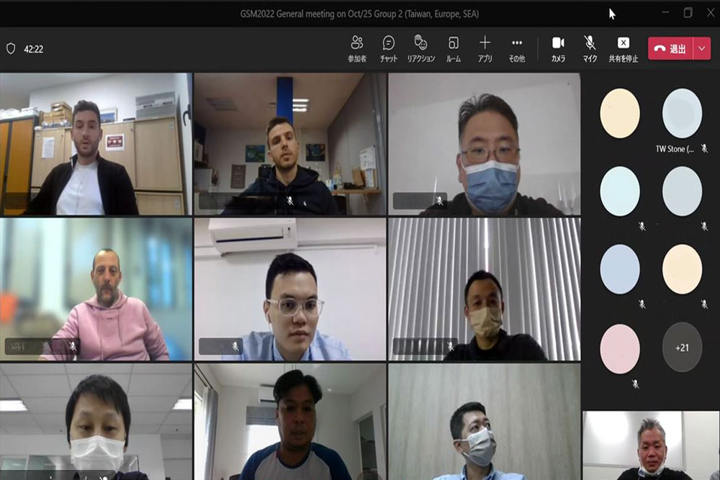Click the shield icon beside the timer
Image resolution: width=720 pixels, height=480 pixels.
click(11, 49)
